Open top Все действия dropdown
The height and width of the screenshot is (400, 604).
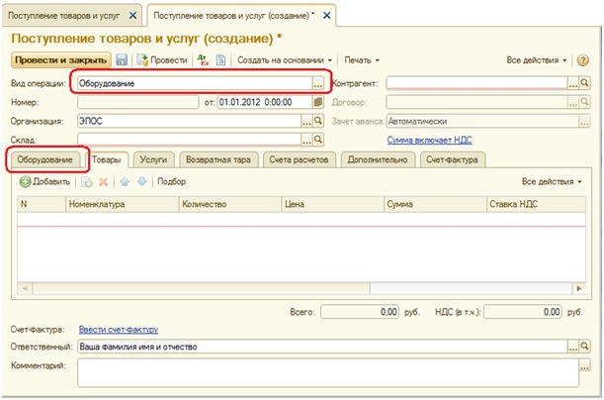537,60
